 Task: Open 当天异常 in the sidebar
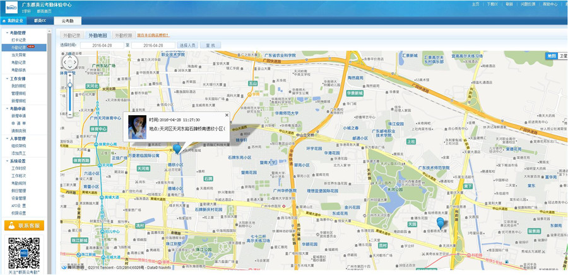point(18,55)
